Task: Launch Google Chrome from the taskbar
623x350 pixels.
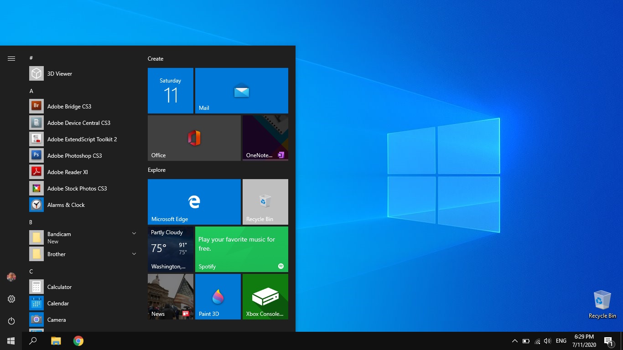Action: (78, 340)
